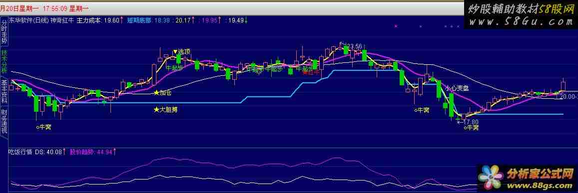Viewport: 578px width, 193px height.
Task: Click the blue 短期底部 indicator label
Action: pos(139,20)
